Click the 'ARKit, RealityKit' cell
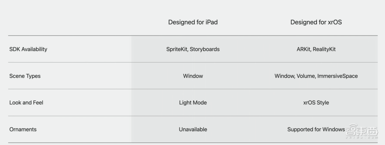 [316, 49]
